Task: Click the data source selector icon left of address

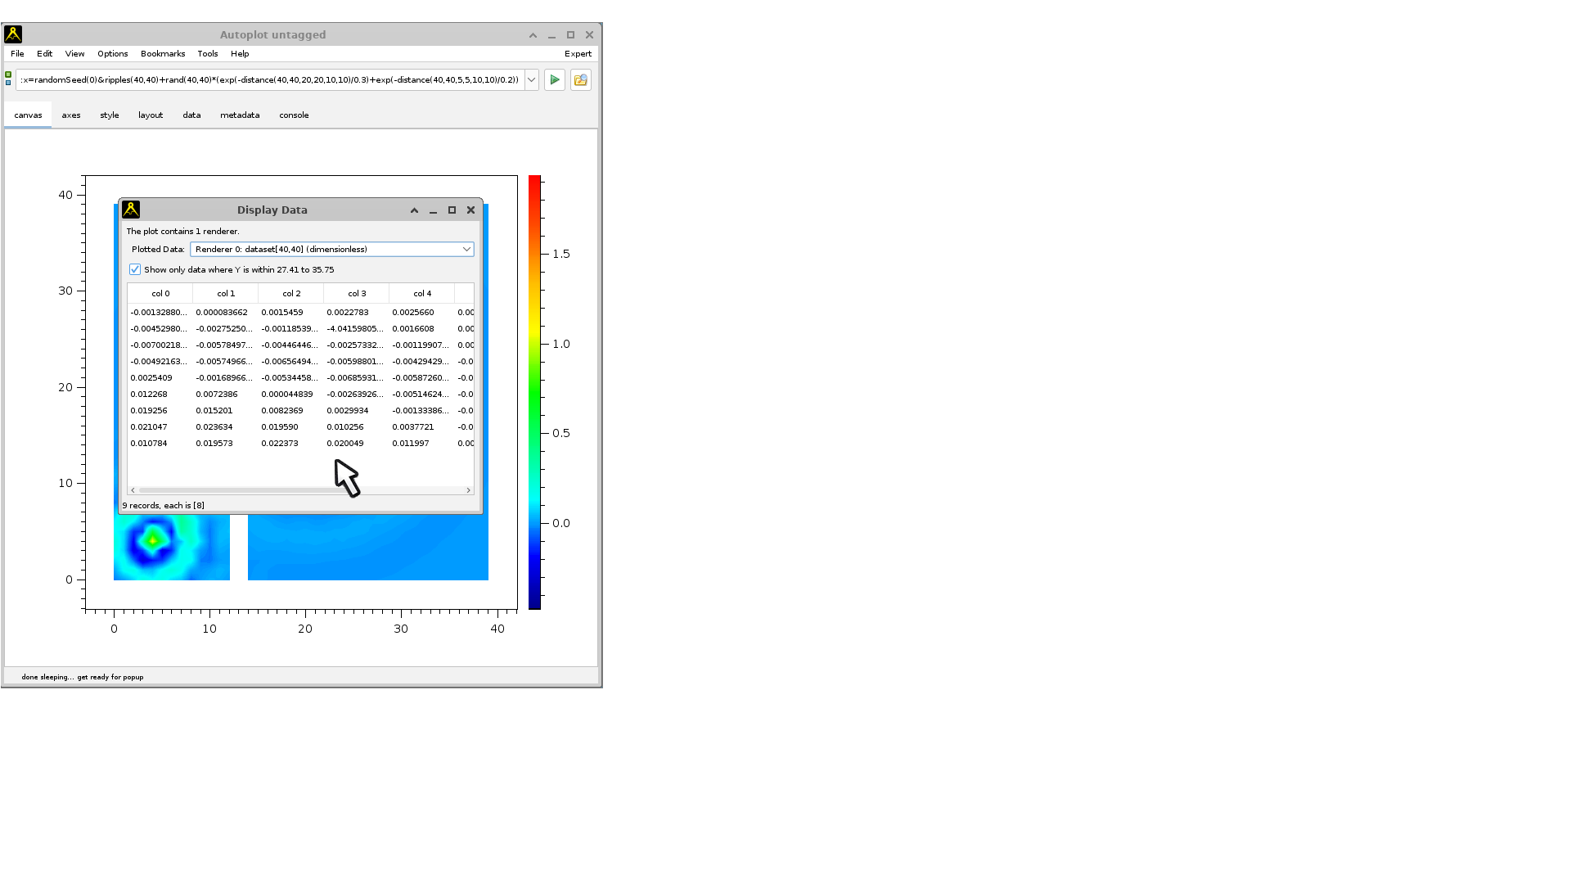Action: [x=8, y=79]
